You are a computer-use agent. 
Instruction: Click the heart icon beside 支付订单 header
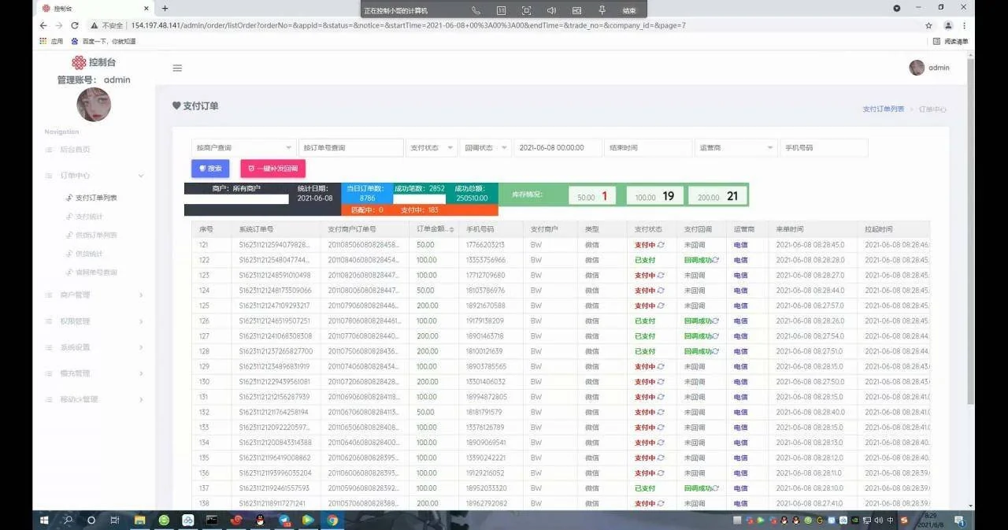click(176, 106)
